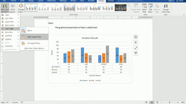Click Page 1 of 1 status
This screenshot has height=104, width=186.
point(5,102)
